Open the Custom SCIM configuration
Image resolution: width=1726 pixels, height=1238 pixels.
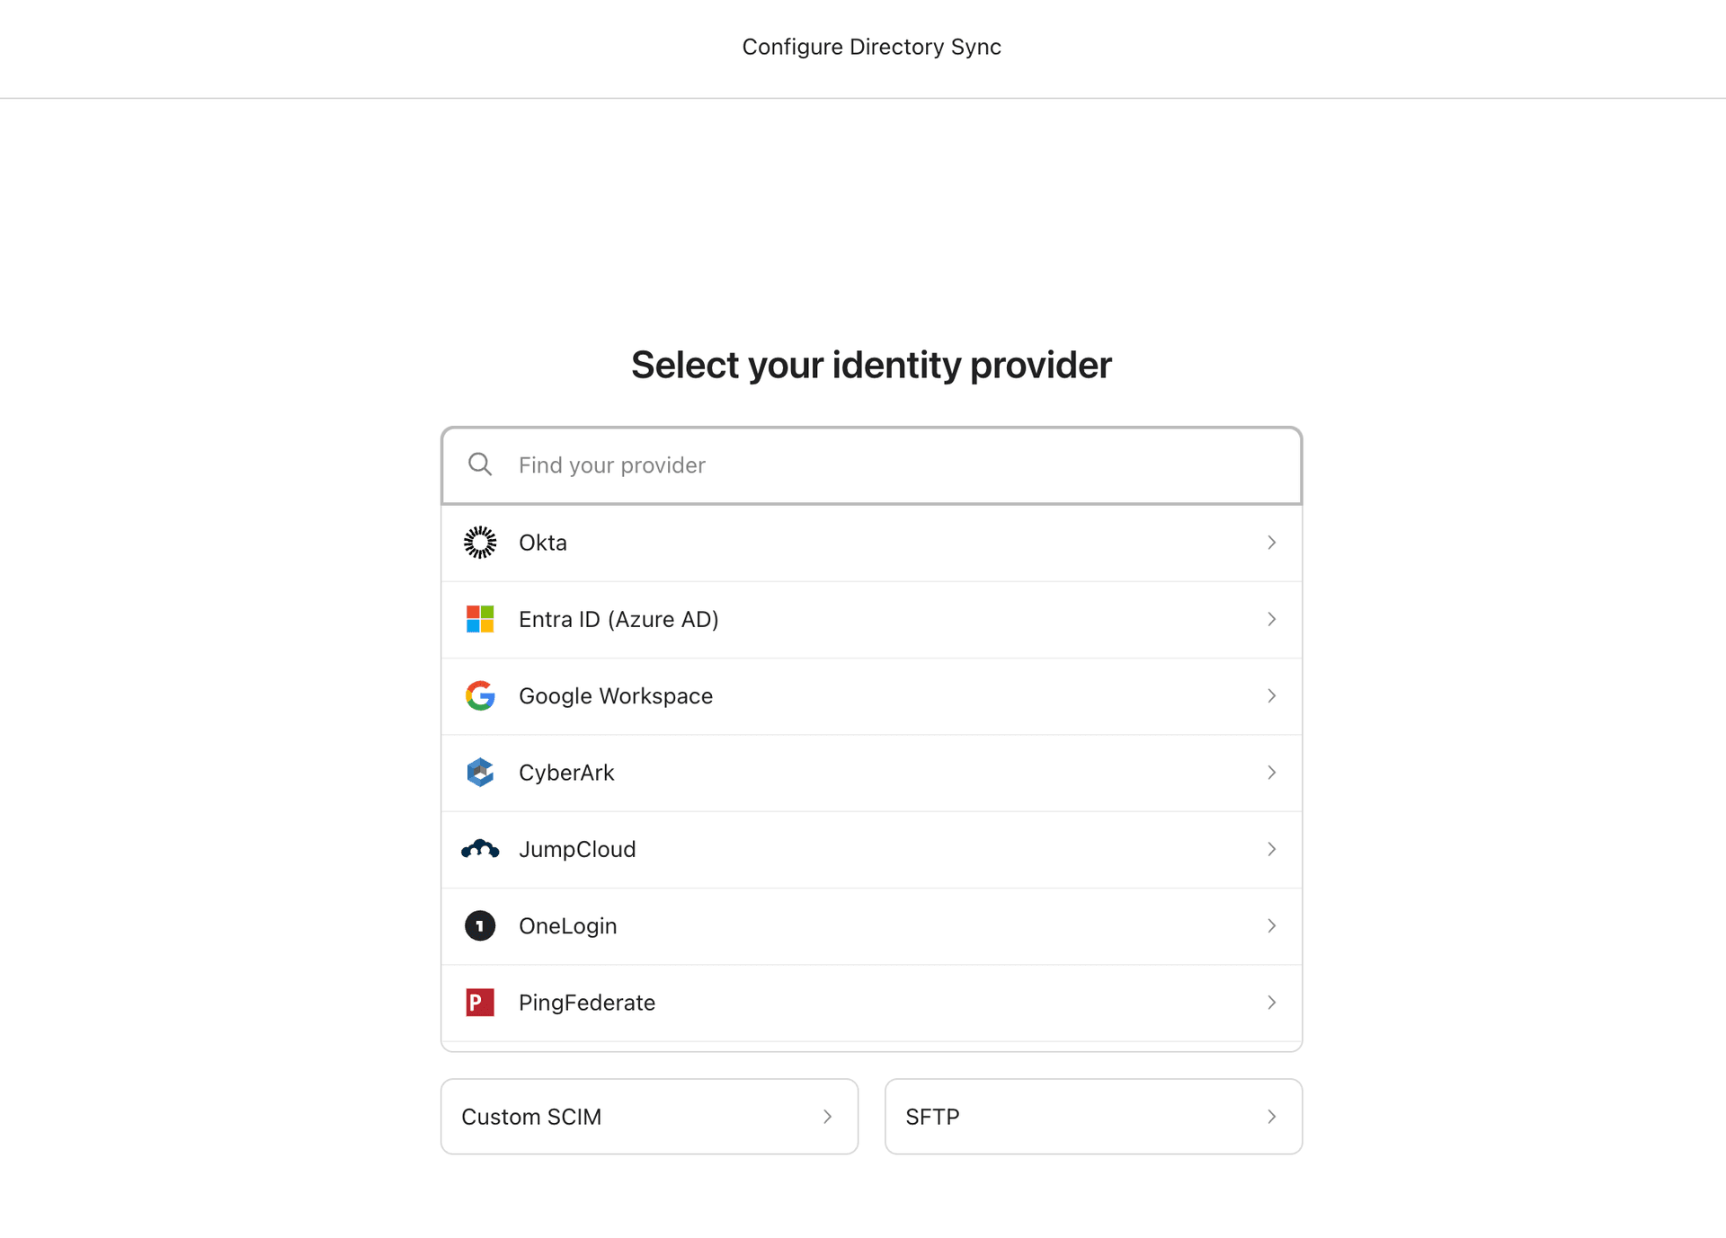pyautogui.click(x=649, y=1117)
